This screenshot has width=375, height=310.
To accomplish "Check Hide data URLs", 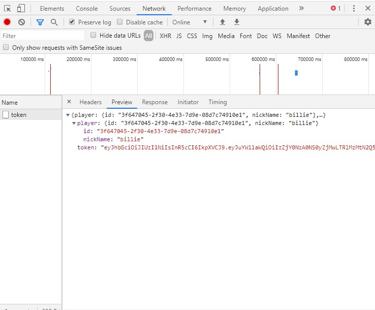I will [x=93, y=35].
